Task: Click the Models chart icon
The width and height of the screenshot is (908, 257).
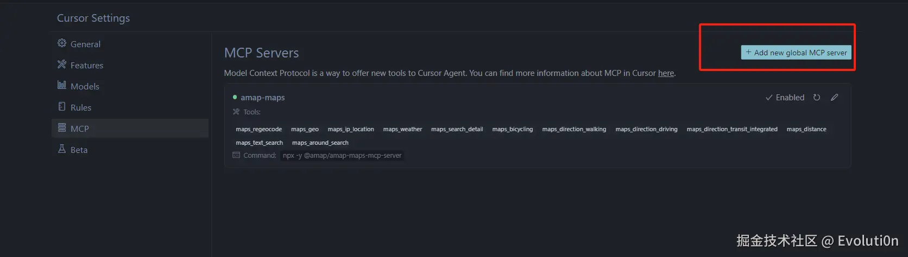Action: click(62, 85)
